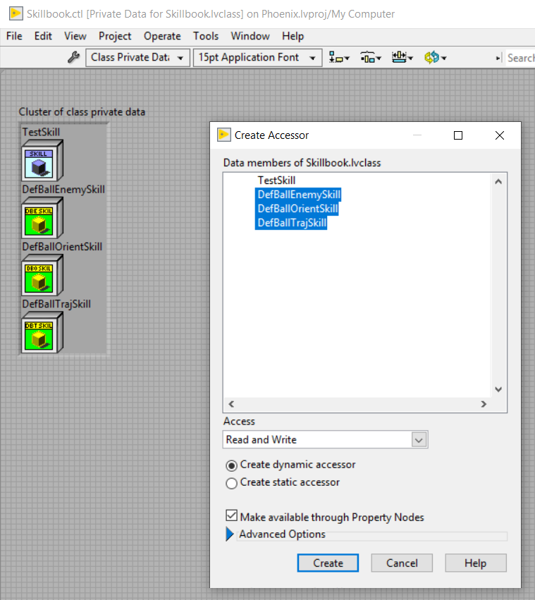Viewport: 535px width, 600px height.
Task: Choose Create dynamic accessor option
Action: point(231,465)
